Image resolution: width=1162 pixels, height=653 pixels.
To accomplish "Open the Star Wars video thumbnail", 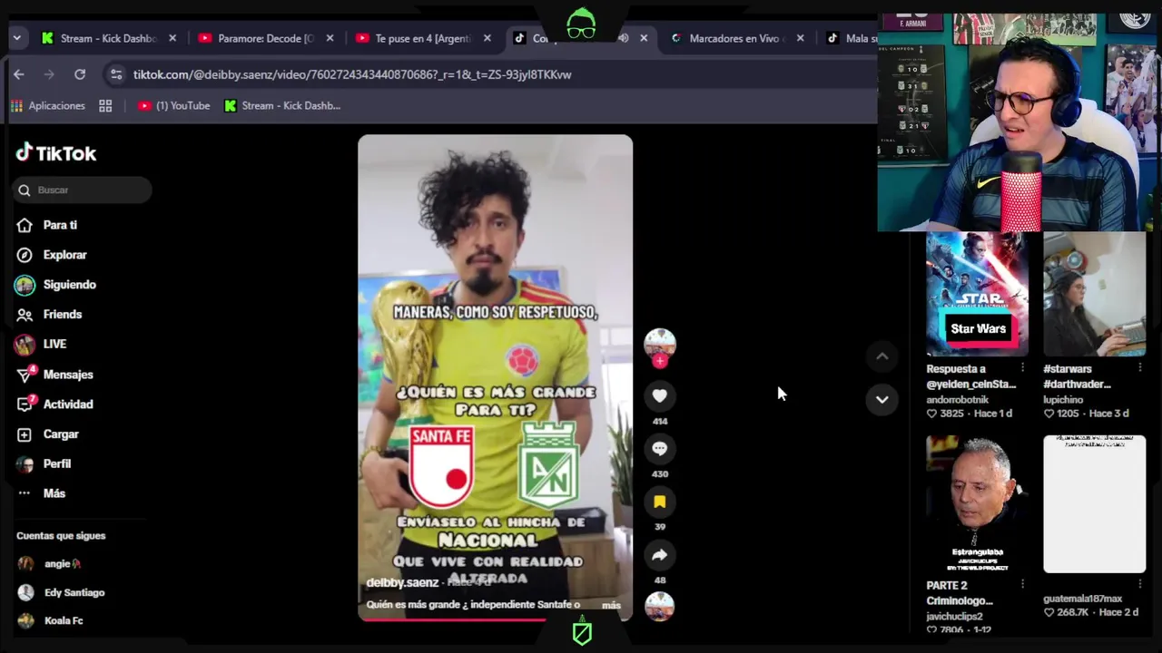I will click(x=977, y=294).
